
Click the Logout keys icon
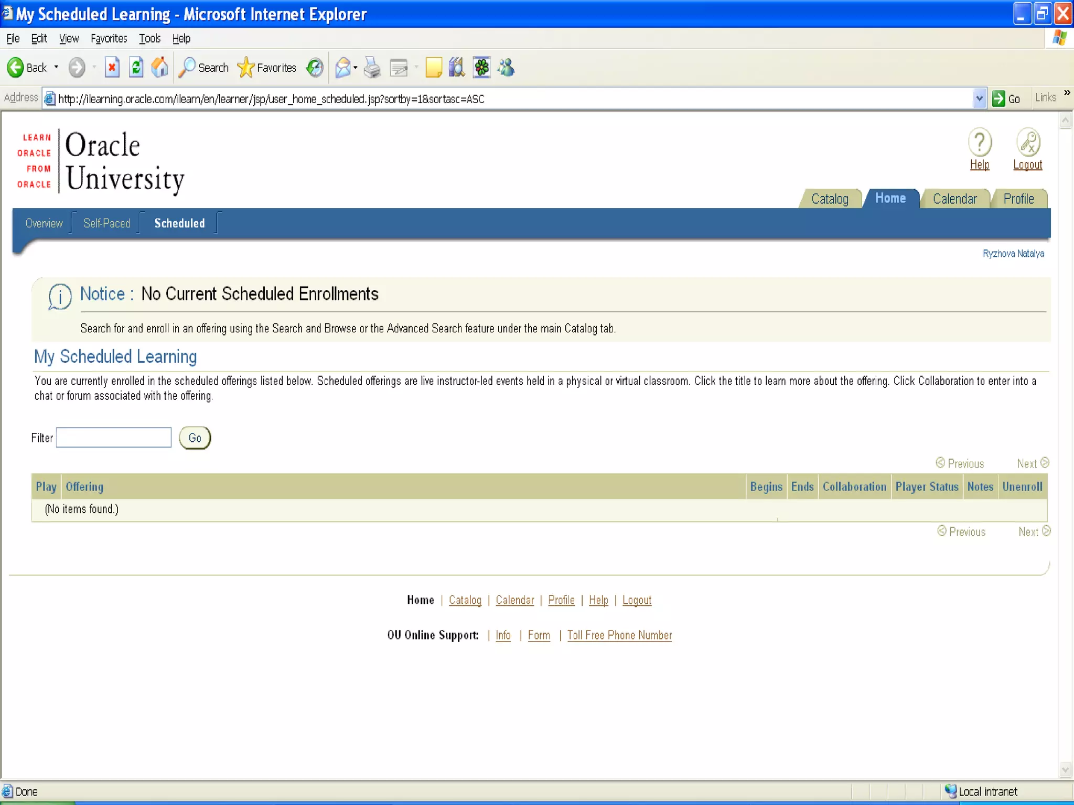[1028, 143]
